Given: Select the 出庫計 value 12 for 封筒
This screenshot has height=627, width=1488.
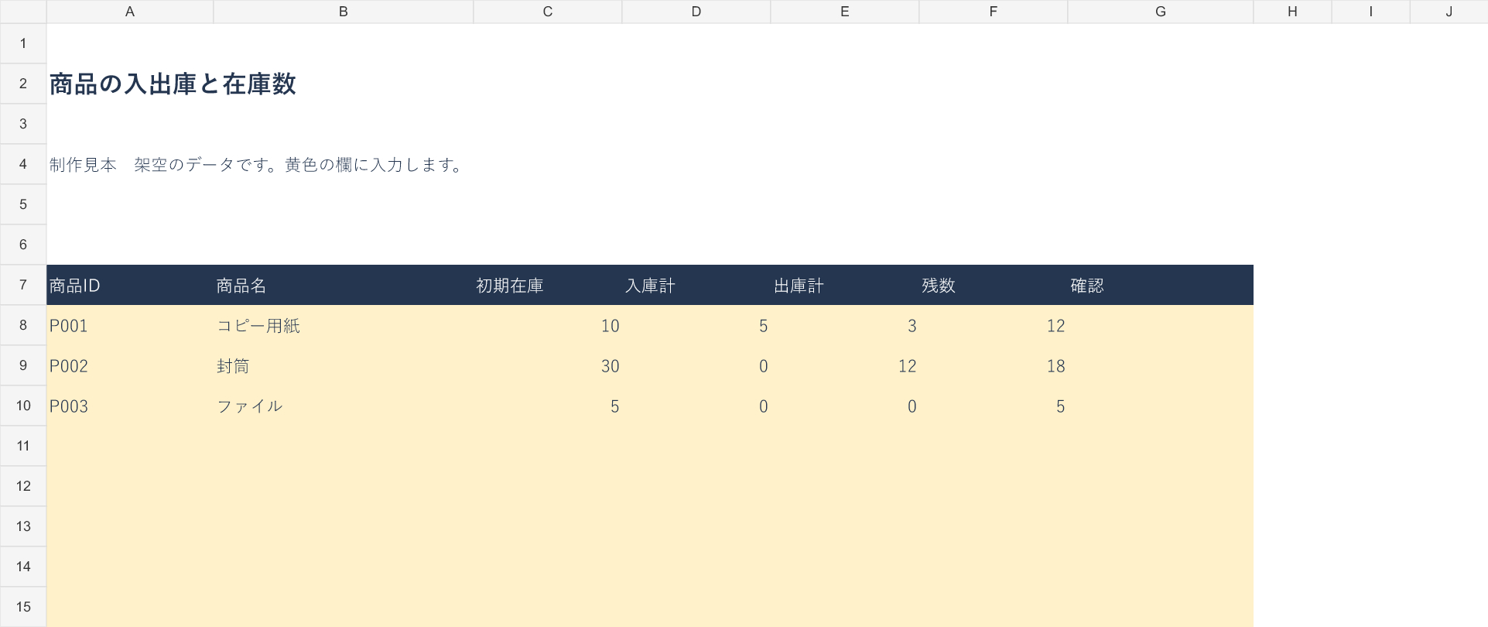Looking at the screenshot, I should 845,366.
